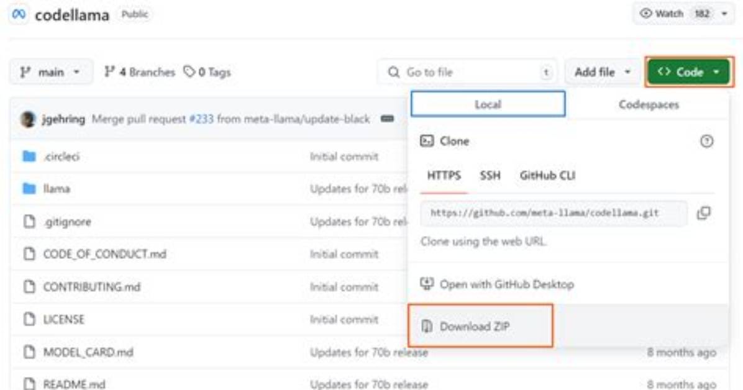
Task: Click the .circleci folder icon
Action: point(29,156)
